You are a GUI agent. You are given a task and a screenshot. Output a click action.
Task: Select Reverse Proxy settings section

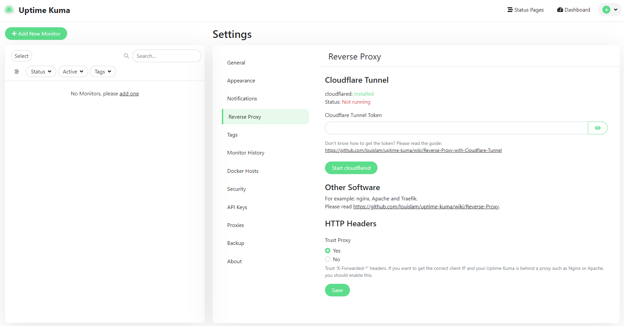[x=265, y=117]
